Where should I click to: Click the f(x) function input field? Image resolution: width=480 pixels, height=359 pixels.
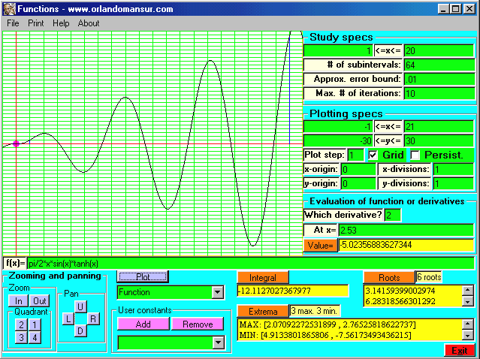[248, 263]
